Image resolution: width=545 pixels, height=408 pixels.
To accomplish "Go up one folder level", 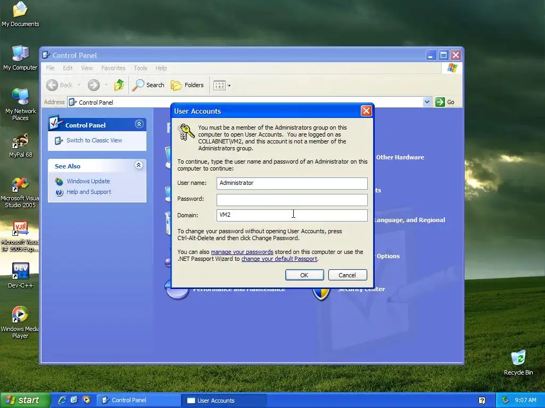I will coord(119,85).
